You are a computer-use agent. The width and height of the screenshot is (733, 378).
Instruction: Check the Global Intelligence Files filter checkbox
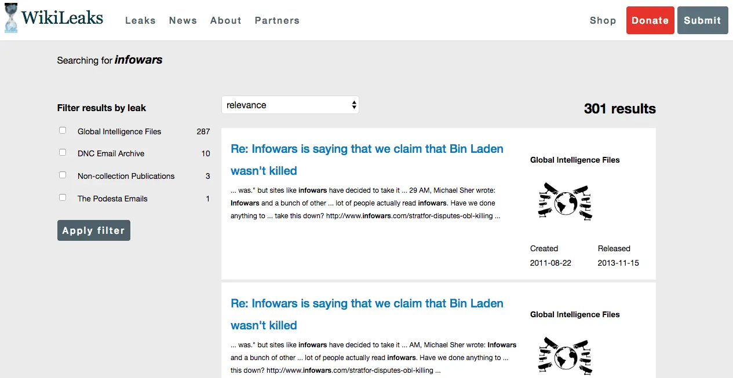pos(63,131)
